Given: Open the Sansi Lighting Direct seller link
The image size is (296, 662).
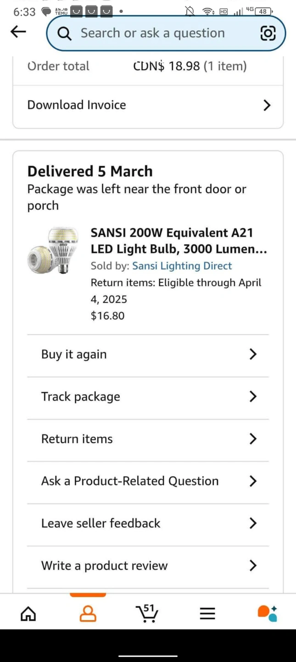Looking at the screenshot, I should coord(182,266).
